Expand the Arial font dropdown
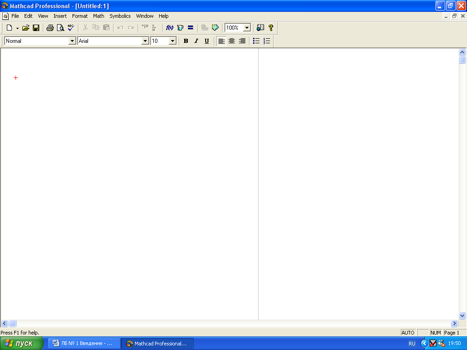 [x=145, y=41]
